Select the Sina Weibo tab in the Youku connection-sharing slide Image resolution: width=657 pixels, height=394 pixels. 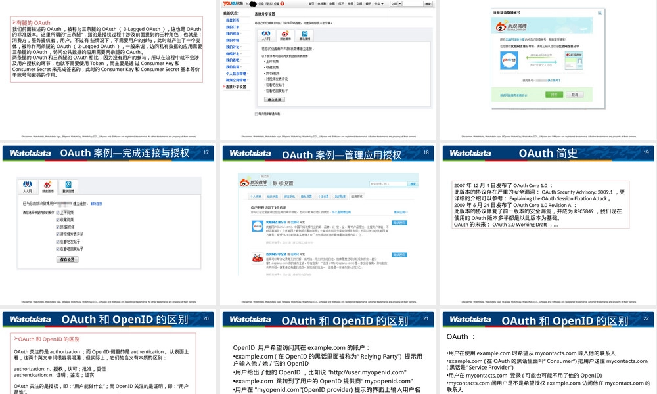285,35
